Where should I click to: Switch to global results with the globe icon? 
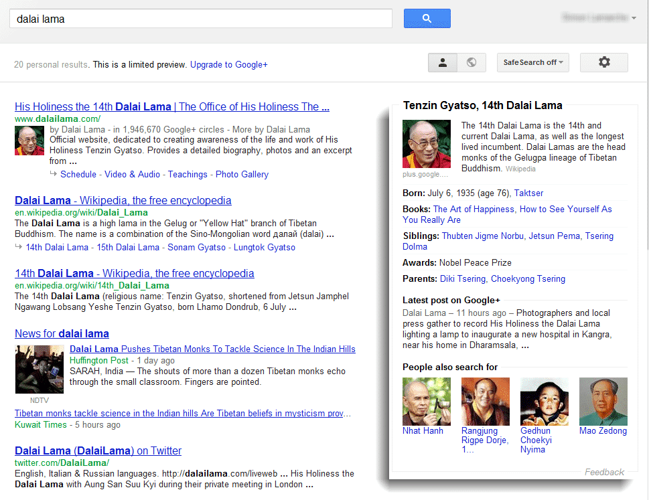472,62
